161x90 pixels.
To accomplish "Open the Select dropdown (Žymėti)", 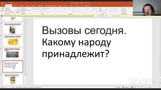I will tap(124, 12).
